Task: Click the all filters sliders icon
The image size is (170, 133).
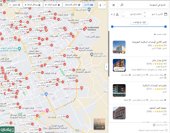Action: click(x=19, y=5)
